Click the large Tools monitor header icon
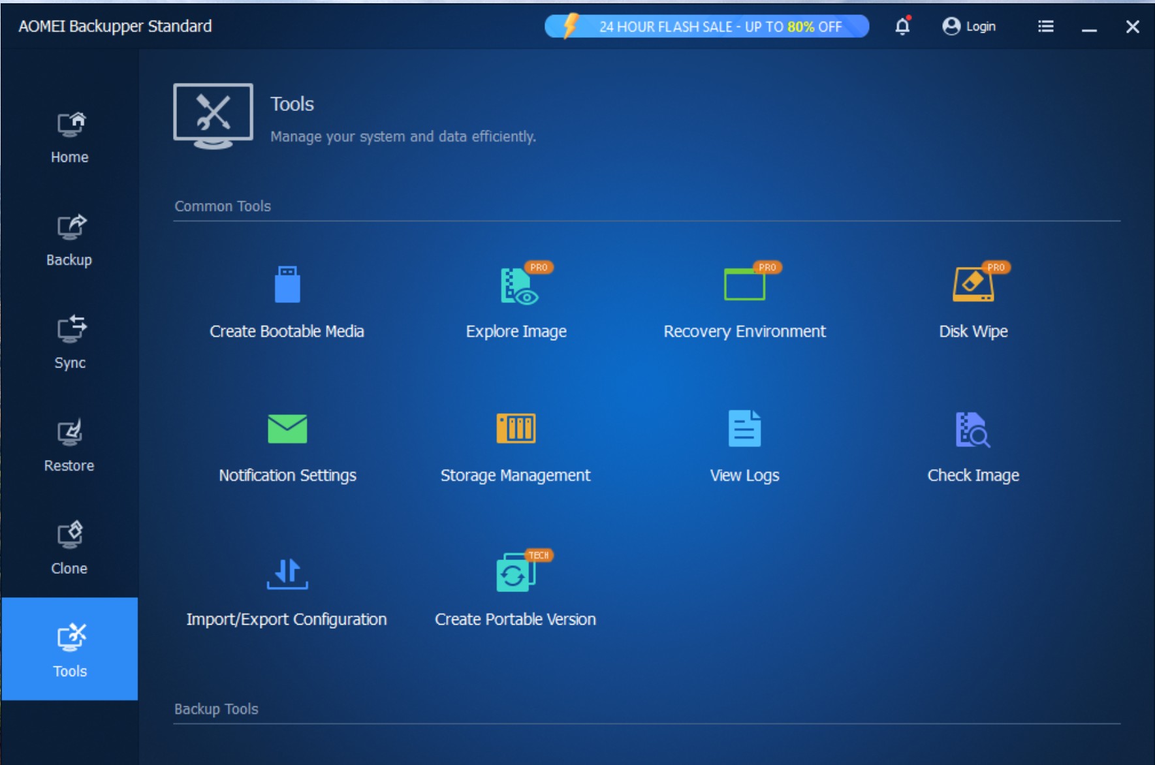1155x765 pixels. pyautogui.click(x=213, y=116)
